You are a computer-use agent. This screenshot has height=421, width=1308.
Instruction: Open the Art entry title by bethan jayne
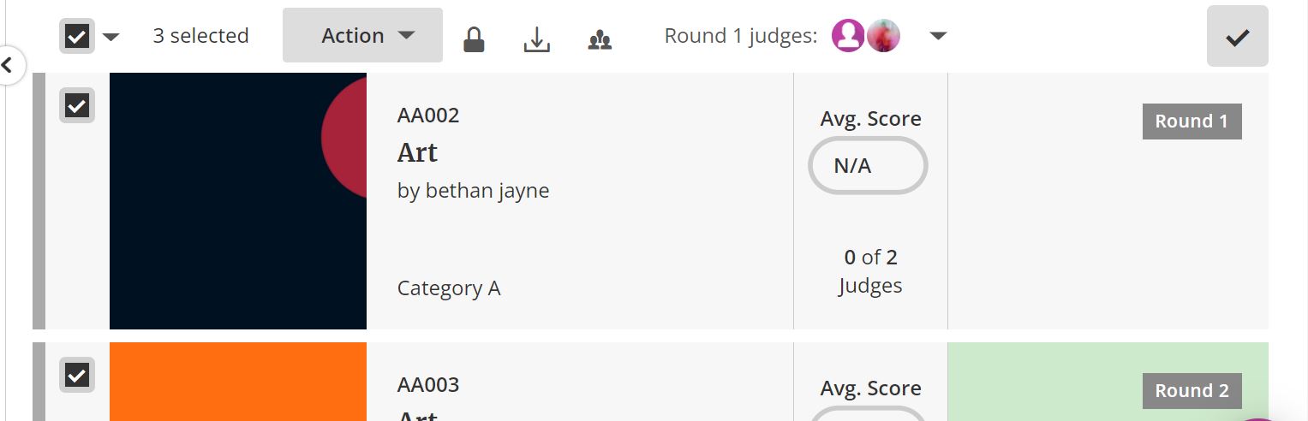coord(417,152)
